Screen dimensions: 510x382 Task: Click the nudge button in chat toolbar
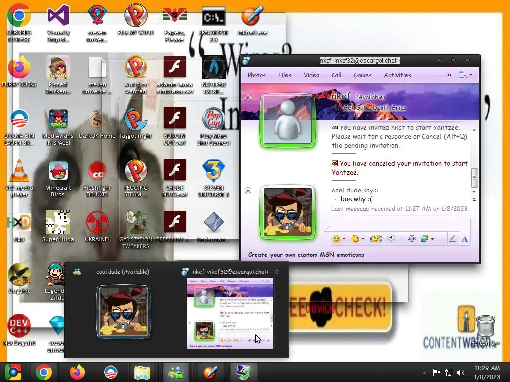(x=376, y=239)
